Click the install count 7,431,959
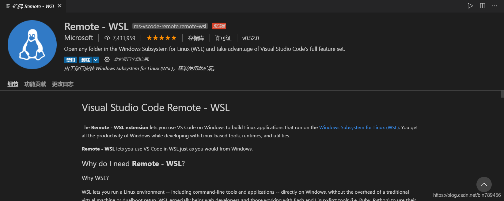504x201 pixels. click(x=124, y=38)
